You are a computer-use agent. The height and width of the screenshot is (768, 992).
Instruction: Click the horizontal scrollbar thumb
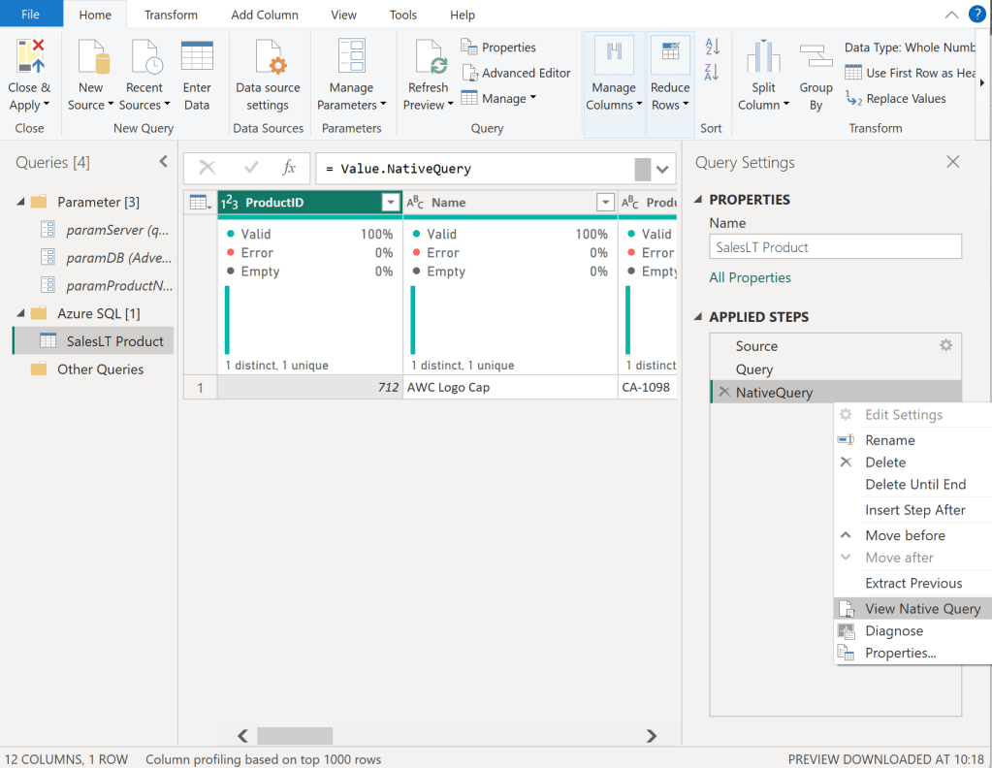click(x=294, y=736)
